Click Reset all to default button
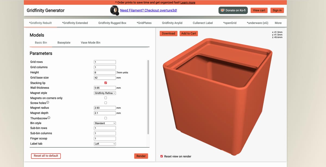Image resolution: width=326 pixels, height=167 pixels. [x=46, y=156]
